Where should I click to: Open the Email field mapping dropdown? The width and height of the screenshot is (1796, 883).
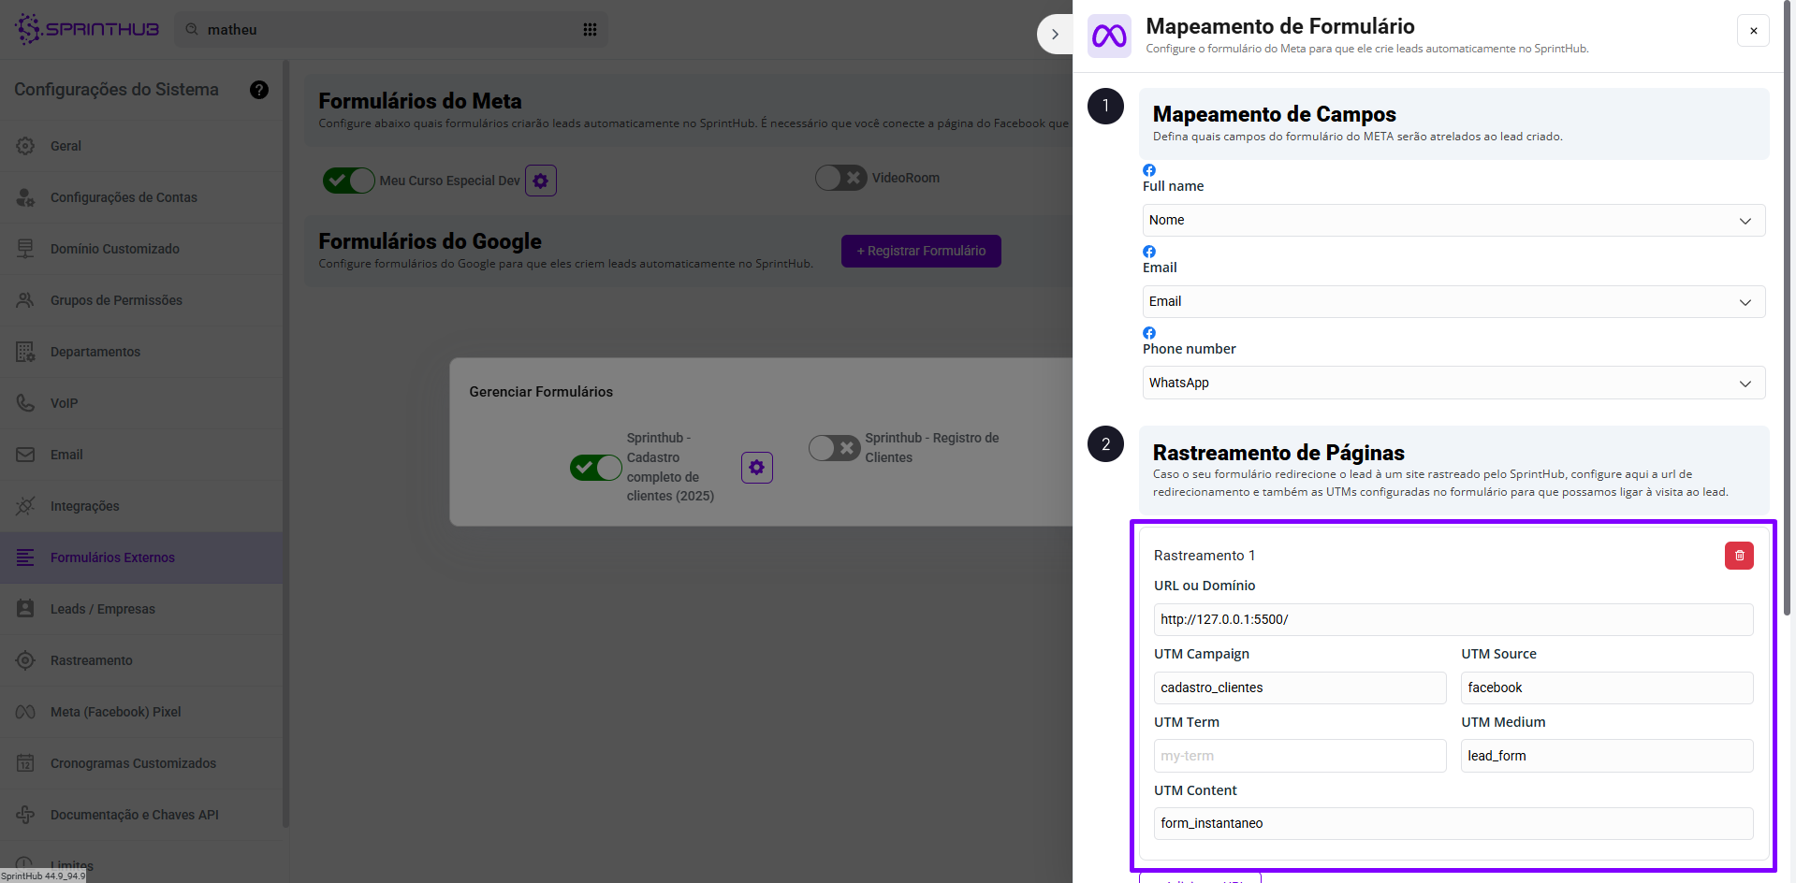1453,302
